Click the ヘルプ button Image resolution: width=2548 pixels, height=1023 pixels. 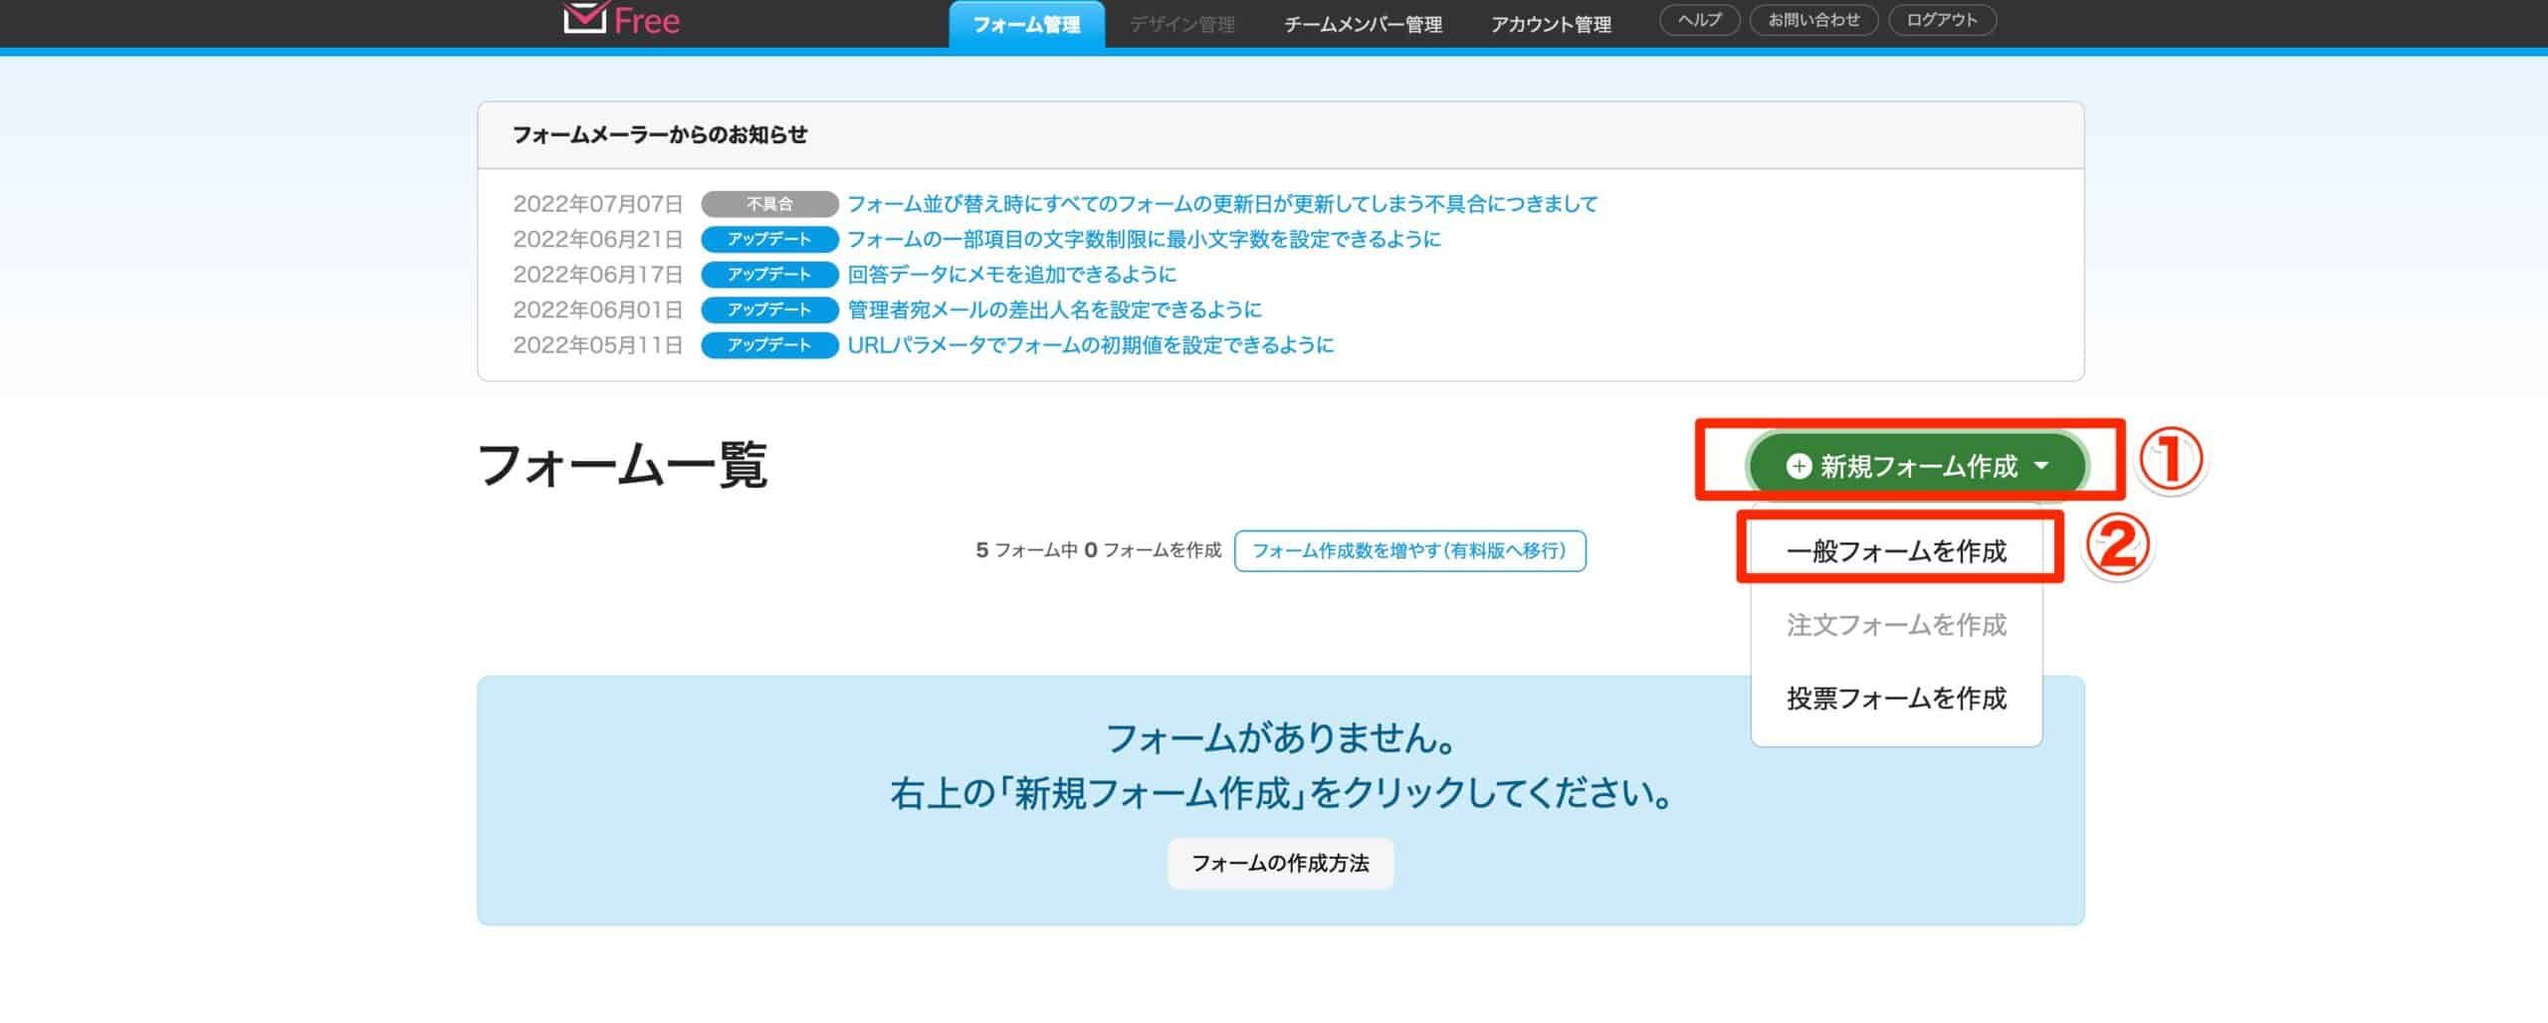(x=1698, y=18)
